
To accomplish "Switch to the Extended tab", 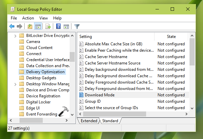I will tap(89, 121).
